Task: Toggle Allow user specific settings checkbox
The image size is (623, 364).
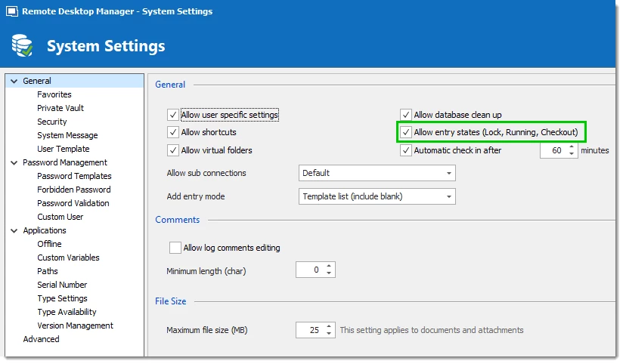Action: [173, 115]
